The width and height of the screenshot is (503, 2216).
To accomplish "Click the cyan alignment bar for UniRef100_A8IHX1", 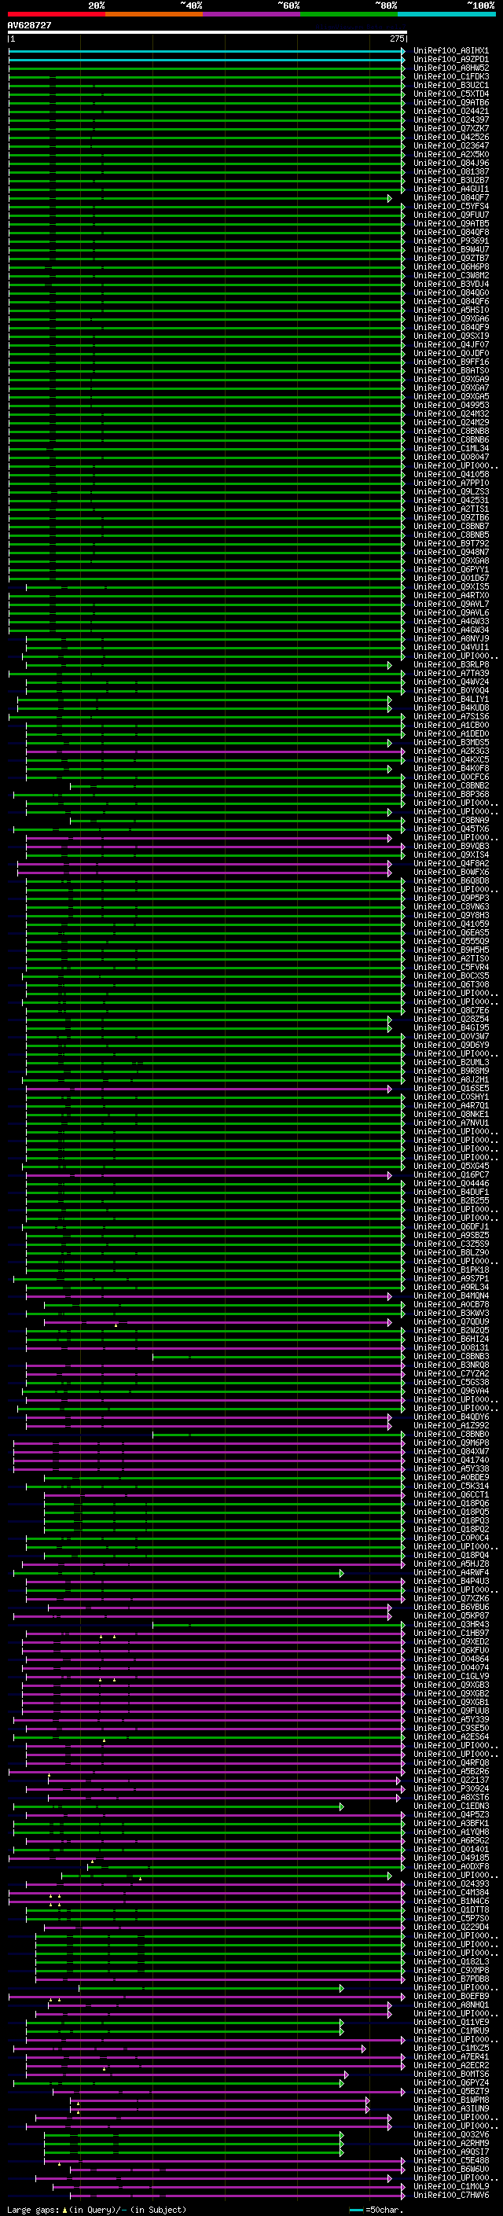I will [x=207, y=51].
